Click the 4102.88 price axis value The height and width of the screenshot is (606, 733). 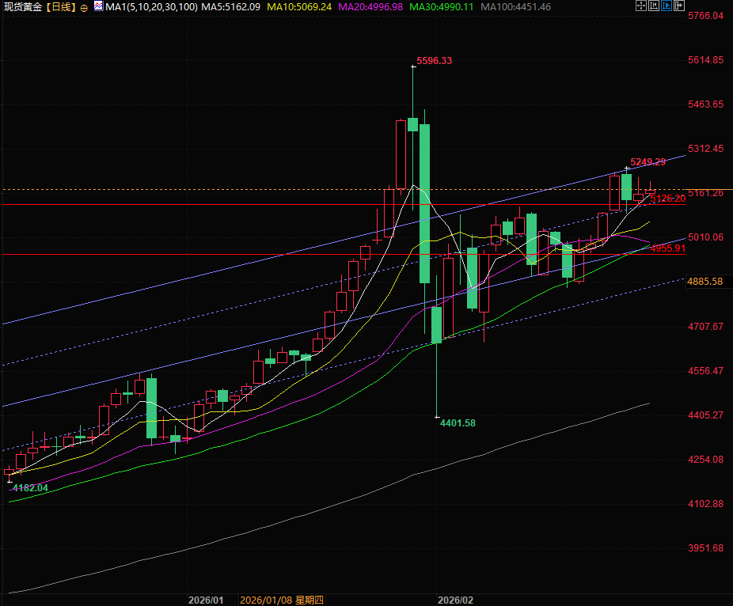coord(705,504)
